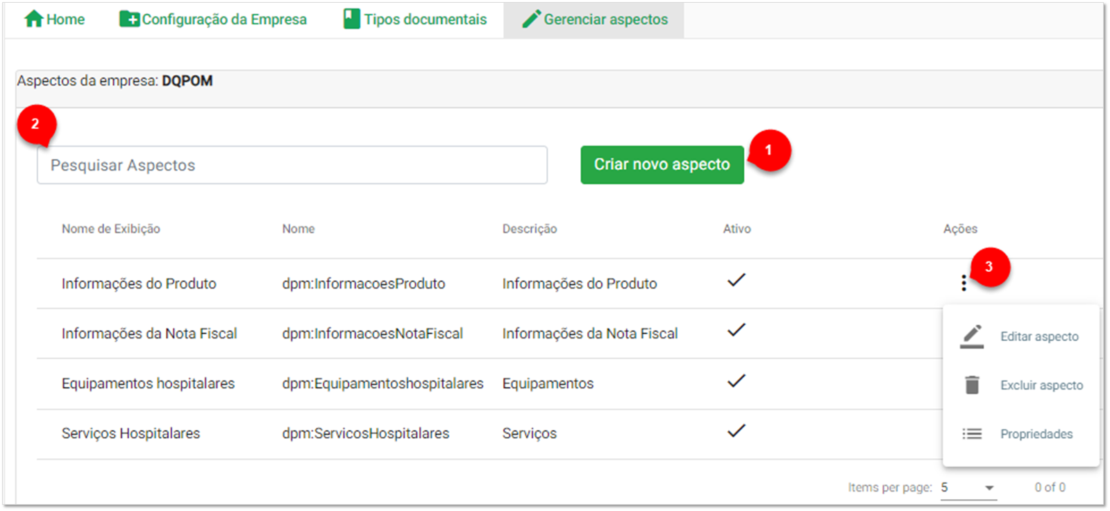Click the Ativo column header
The height and width of the screenshot is (511, 1110).
click(737, 229)
